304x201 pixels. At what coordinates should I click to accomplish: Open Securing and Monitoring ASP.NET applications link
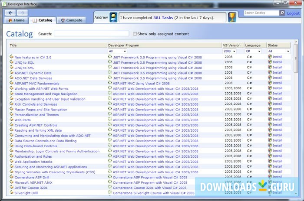click(x=51, y=167)
